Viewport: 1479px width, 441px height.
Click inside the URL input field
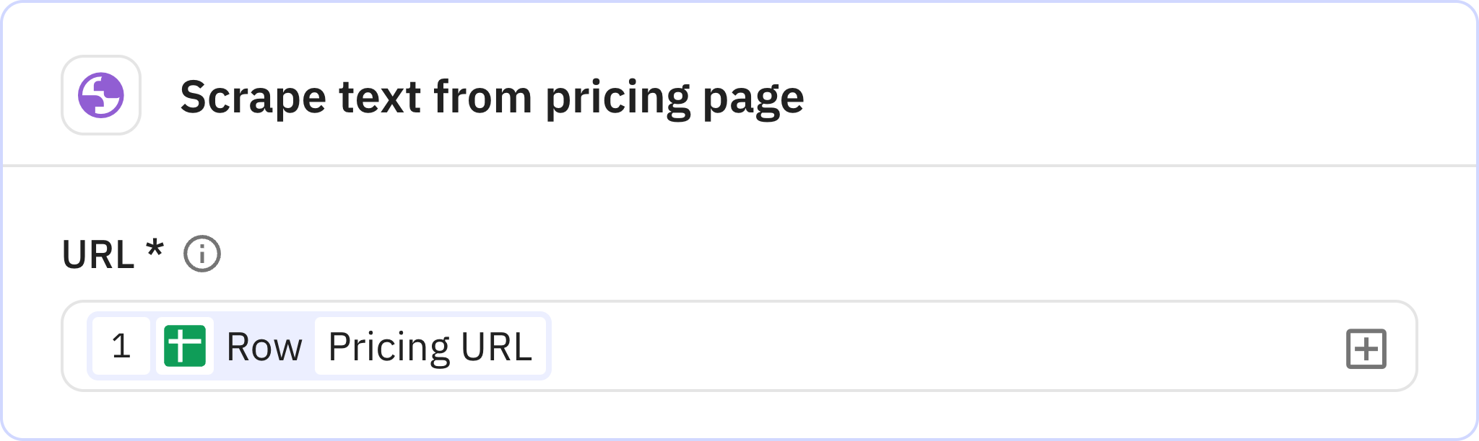click(867, 347)
